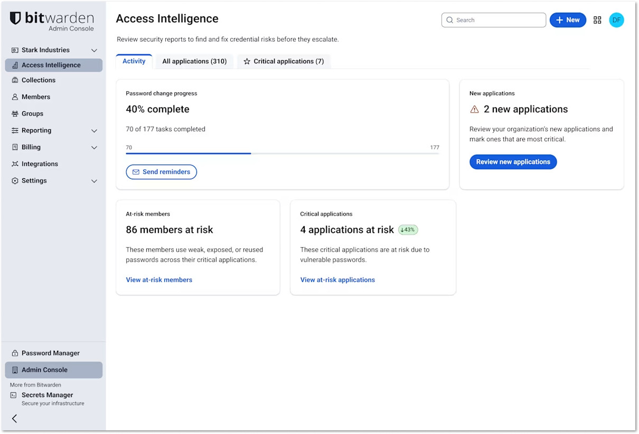Expand the Billing menu
Viewport: 639px width, 434px height.
click(x=93, y=147)
